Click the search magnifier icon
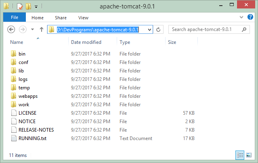The width and height of the screenshot is (258, 163). click(x=244, y=29)
